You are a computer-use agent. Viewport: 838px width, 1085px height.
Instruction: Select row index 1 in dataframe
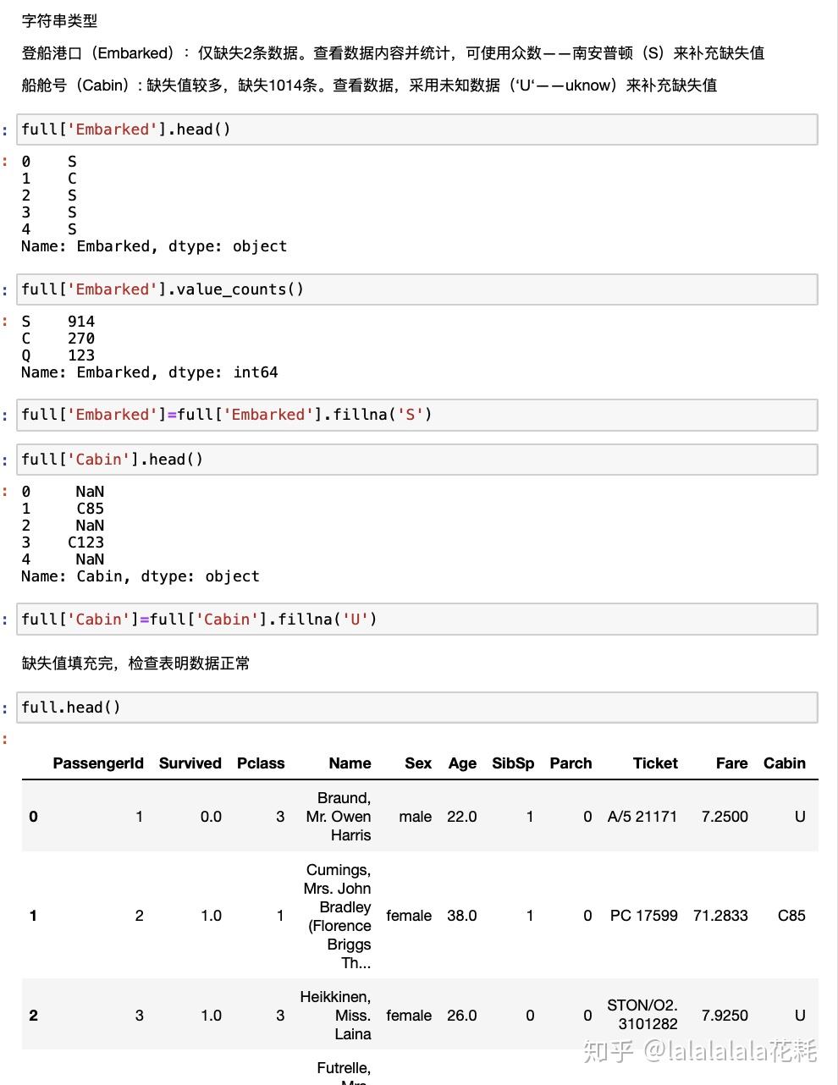pyautogui.click(x=33, y=916)
